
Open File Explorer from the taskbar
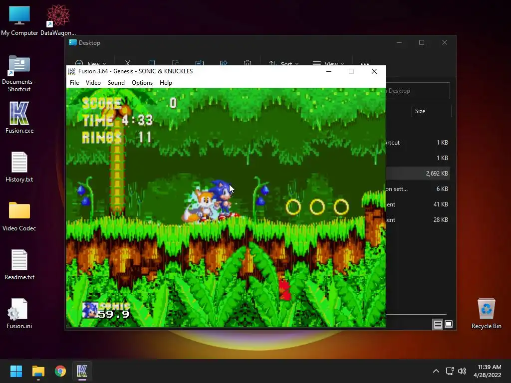coord(38,371)
